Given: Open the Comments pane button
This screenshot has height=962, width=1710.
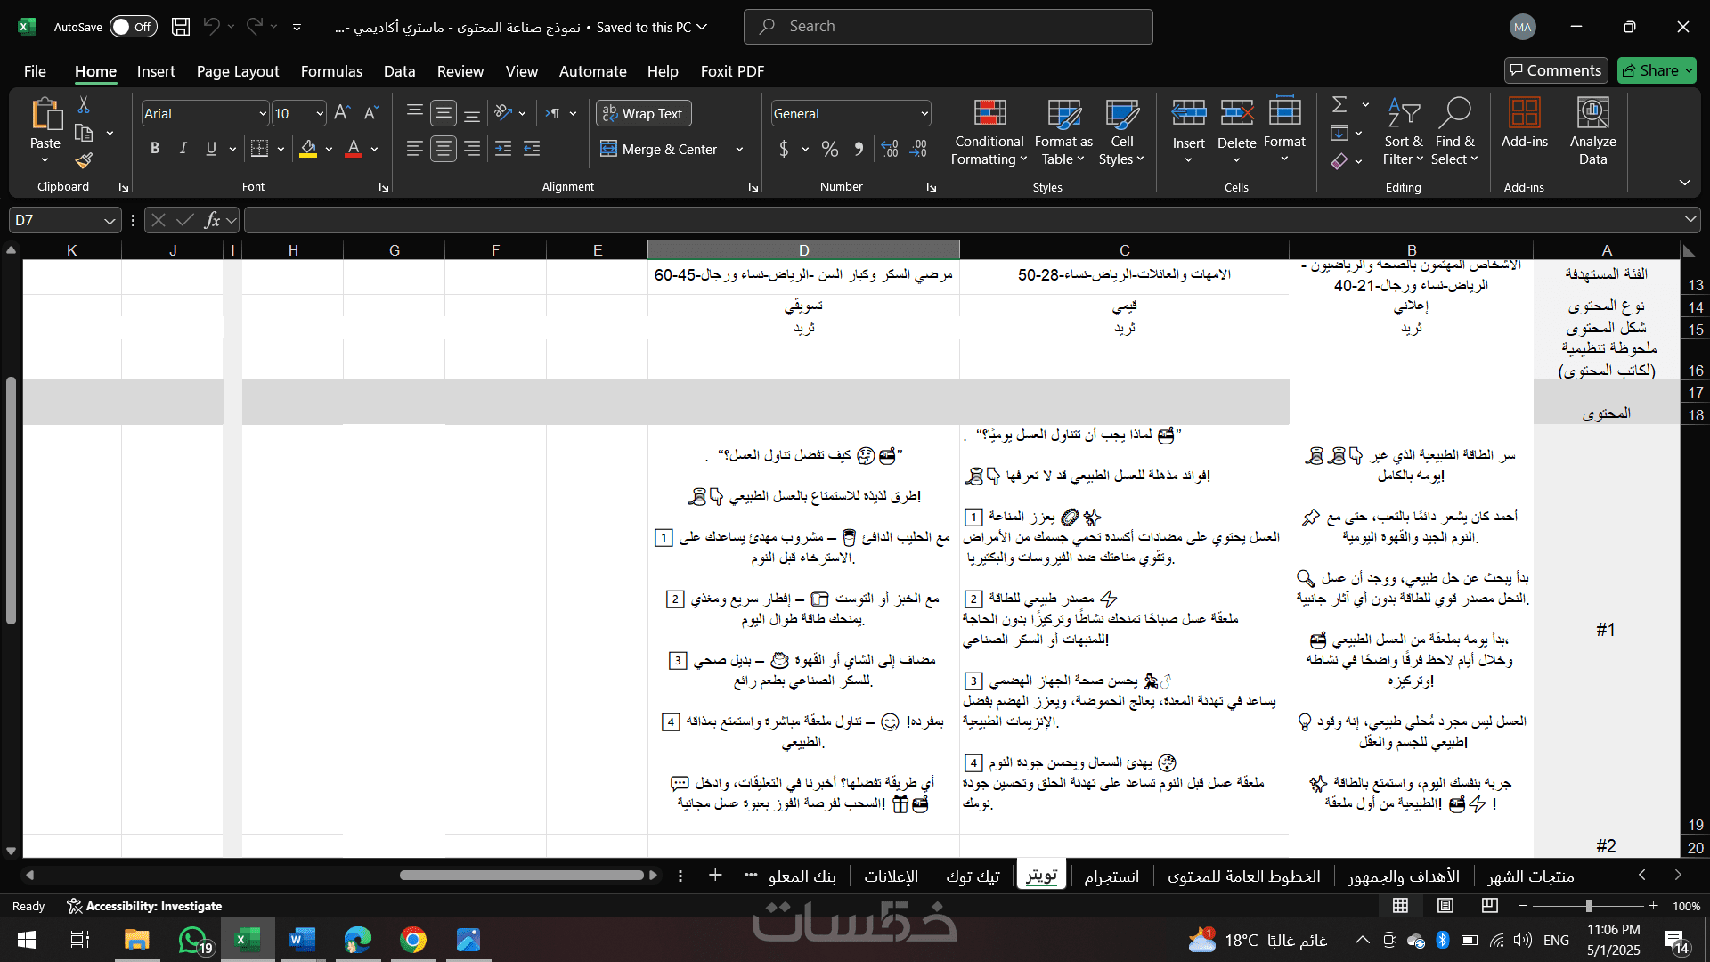Looking at the screenshot, I should [x=1555, y=70].
